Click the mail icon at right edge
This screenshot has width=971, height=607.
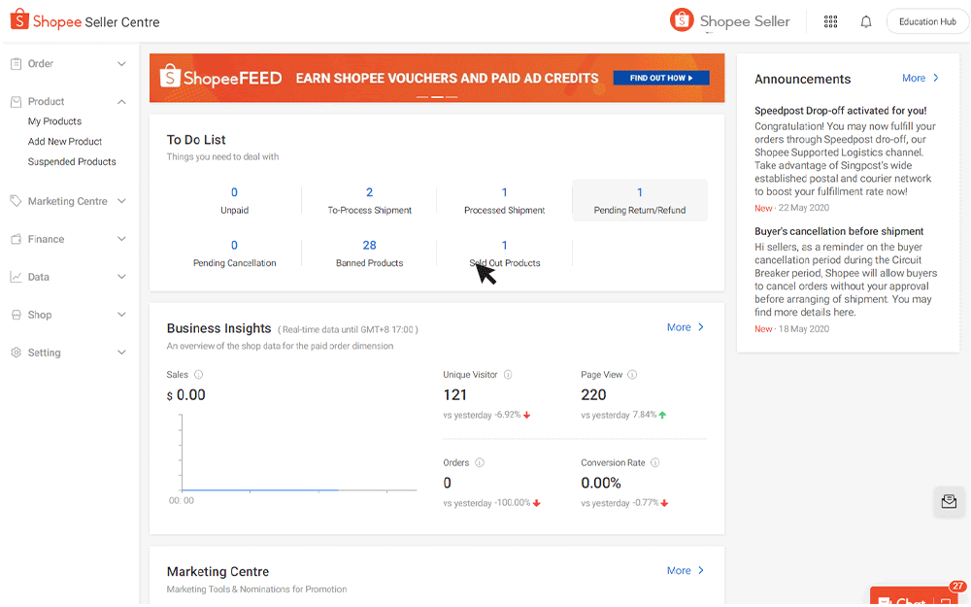click(949, 501)
